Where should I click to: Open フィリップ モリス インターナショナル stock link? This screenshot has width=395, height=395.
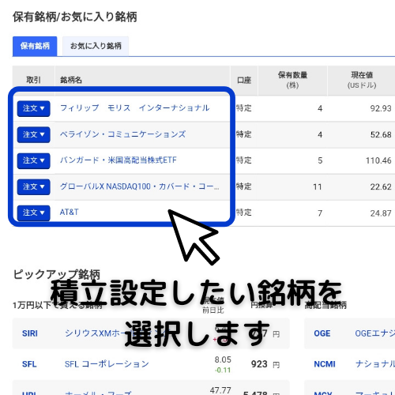click(134, 107)
